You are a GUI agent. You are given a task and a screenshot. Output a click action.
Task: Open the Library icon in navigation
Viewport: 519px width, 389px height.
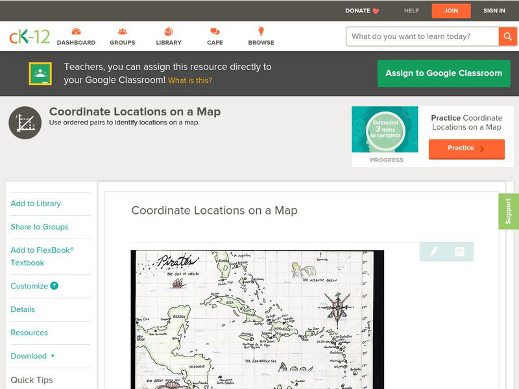[x=169, y=32]
